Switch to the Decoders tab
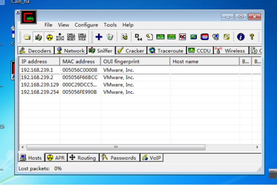This screenshot has width=277, height=185. [x=36, y=51]
